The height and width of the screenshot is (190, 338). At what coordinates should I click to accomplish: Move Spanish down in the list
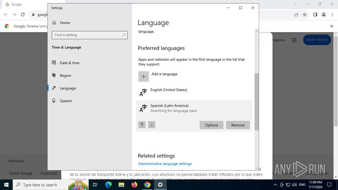tap(152, 125)
